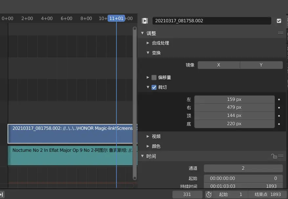This screenshot has height=199, width=288.
Task: Collapse the 裁切 subpanel
Action: (x=148, y=87)
